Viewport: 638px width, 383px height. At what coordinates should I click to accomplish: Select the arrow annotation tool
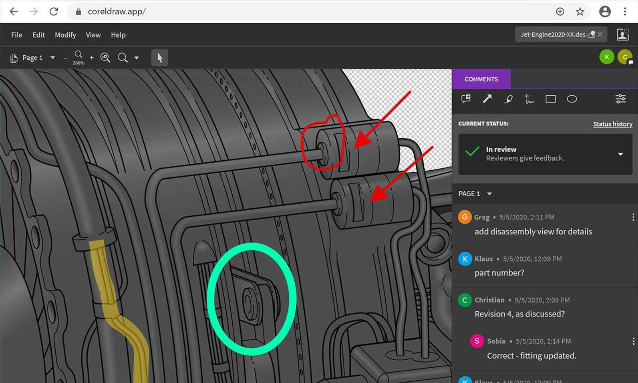pyautogui.click(x=487, y=99)
